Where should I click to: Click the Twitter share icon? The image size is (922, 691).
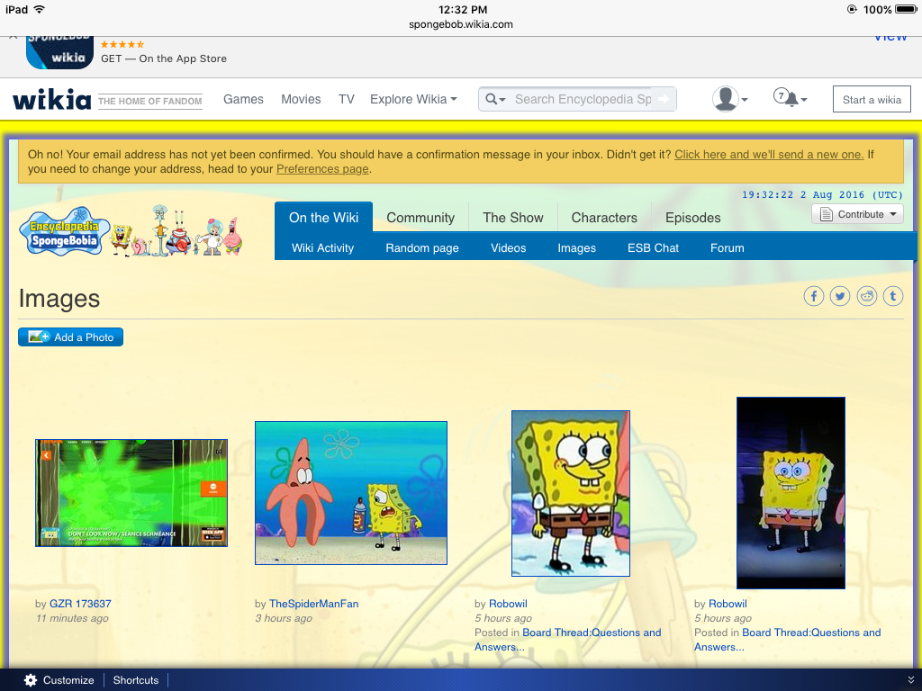click(x=840, y=296)
